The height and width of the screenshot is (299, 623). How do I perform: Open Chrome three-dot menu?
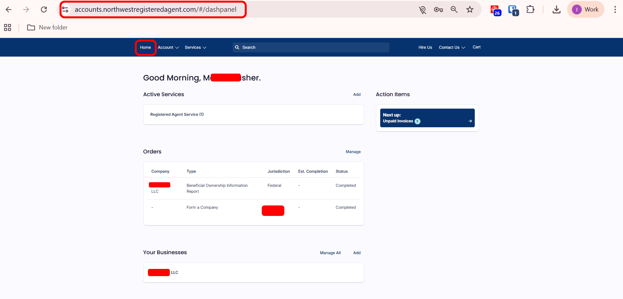click(615, 9)
